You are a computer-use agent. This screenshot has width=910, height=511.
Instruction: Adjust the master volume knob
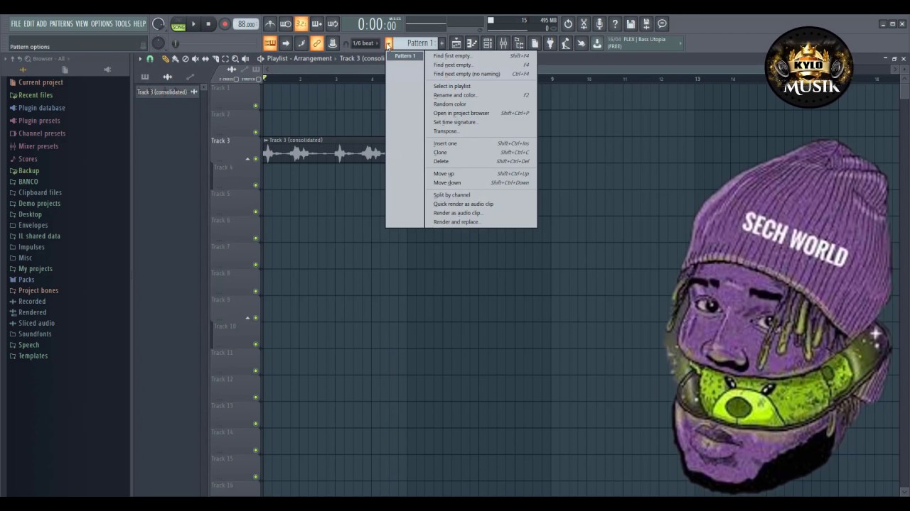tap(159, 24)
